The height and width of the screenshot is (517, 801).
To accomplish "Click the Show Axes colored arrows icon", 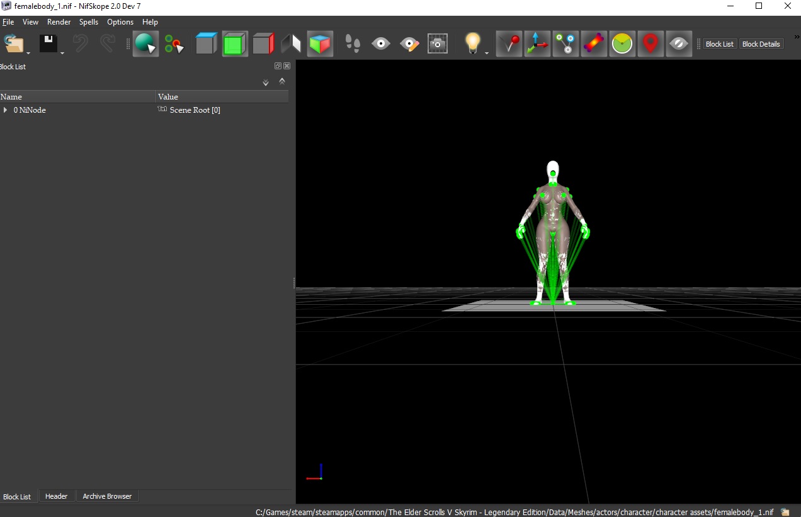I will (x=537, y=43).
